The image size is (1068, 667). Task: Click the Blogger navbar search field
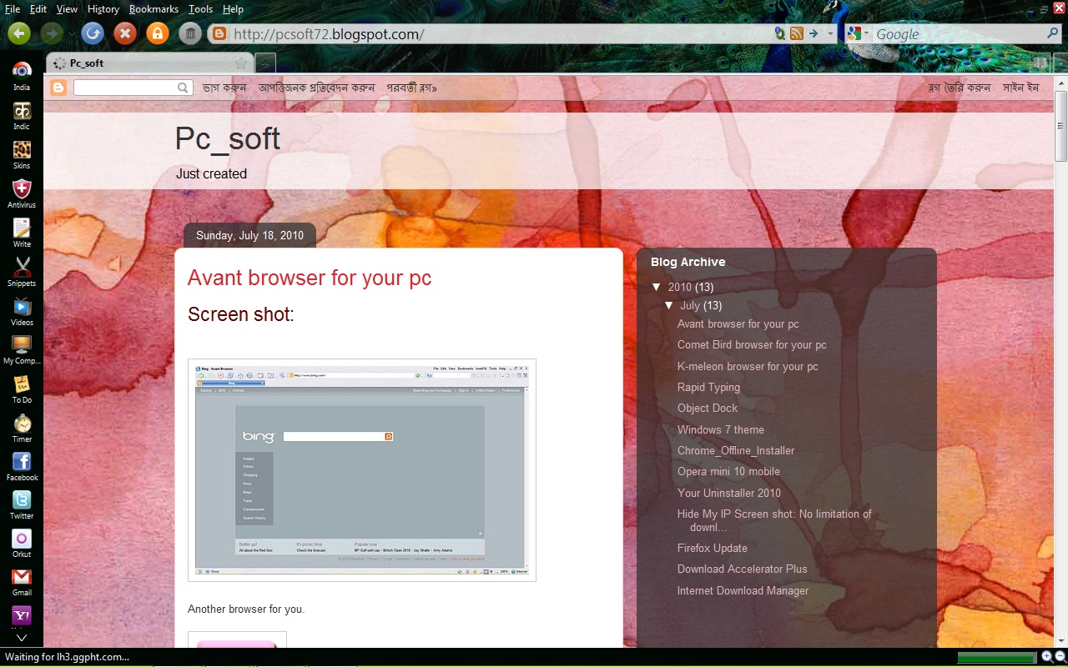(x=133, y=88)
